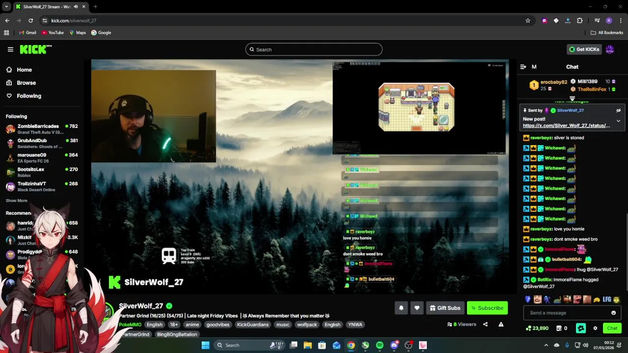Open All Bookmarks folder

pyautogui.click(x=607, y=33)
